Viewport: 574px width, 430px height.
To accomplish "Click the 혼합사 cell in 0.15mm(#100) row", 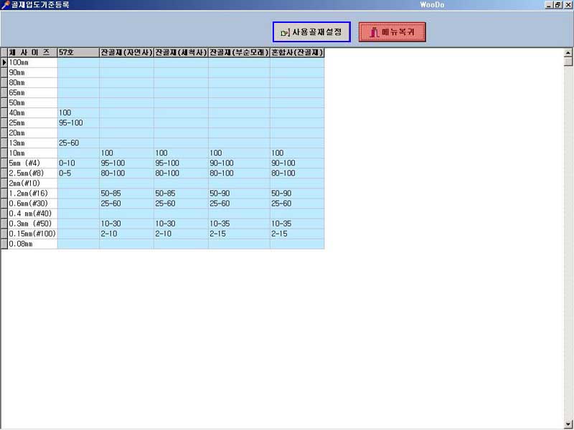I will 297,234.
